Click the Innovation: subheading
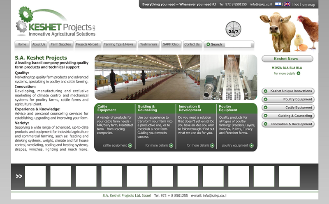This screenshot has height=204, width=329. pyautogui.click(x=25, y=87)
